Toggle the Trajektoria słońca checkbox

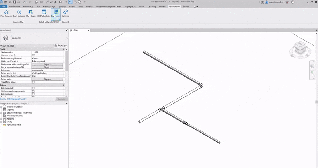33,82
